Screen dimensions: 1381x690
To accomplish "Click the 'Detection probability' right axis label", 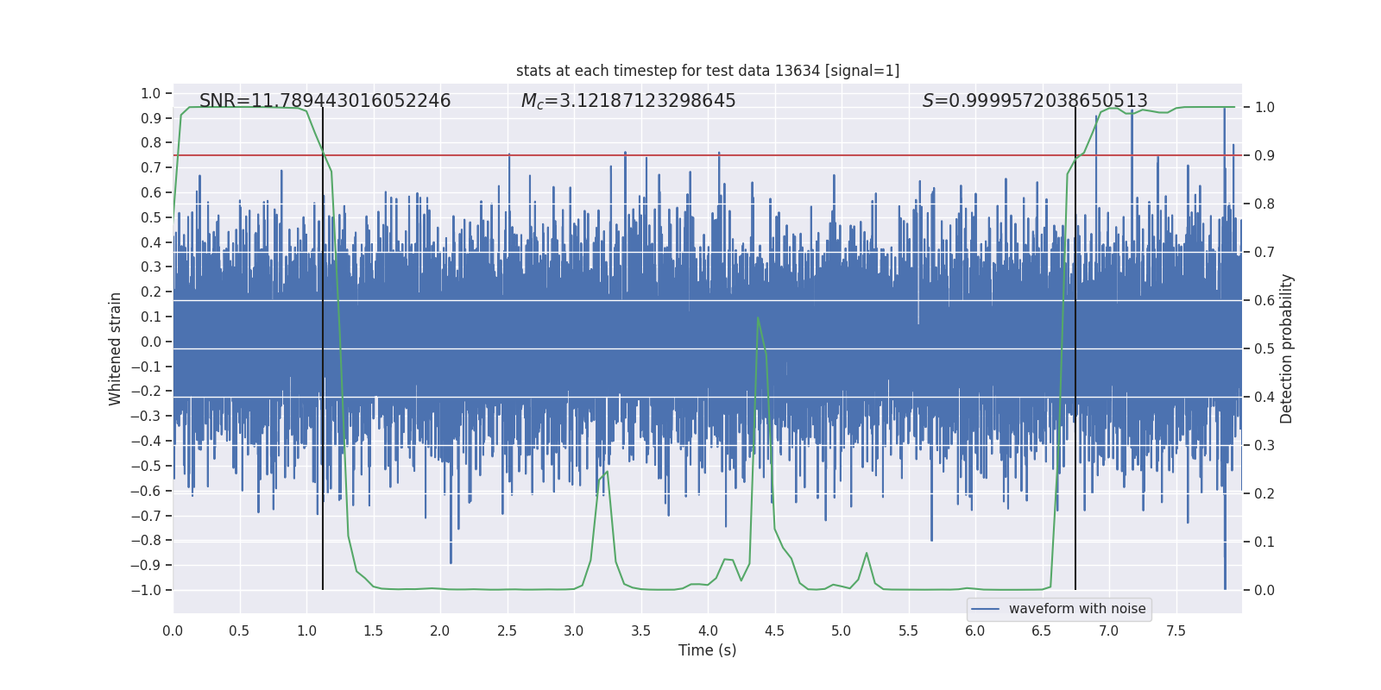I will pyautogui.click(x=1287, y=348).
